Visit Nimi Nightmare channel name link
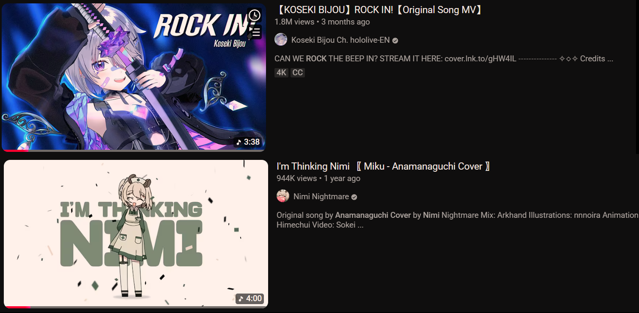The width and height of the screenshot is (639, 313). (x=321, y=197)
